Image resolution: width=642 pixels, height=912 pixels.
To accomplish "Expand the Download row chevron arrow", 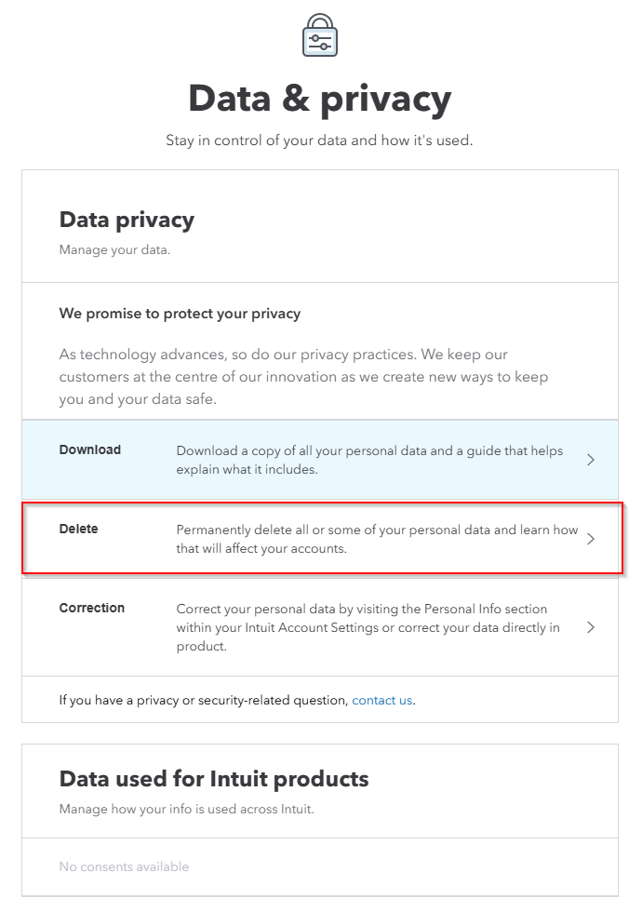I will point(591,460).
